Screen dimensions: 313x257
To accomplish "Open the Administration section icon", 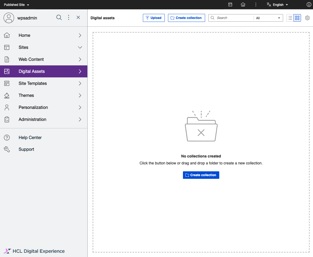I will [x=7, y=119].
